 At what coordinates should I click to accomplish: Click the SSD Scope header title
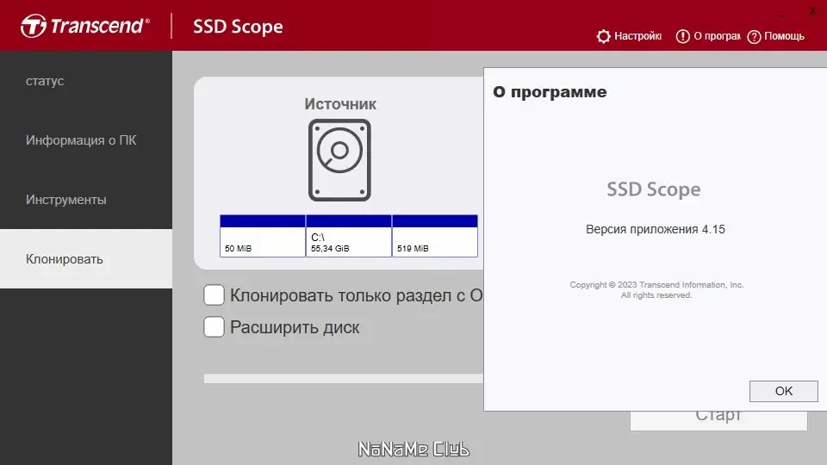[238, 27]
